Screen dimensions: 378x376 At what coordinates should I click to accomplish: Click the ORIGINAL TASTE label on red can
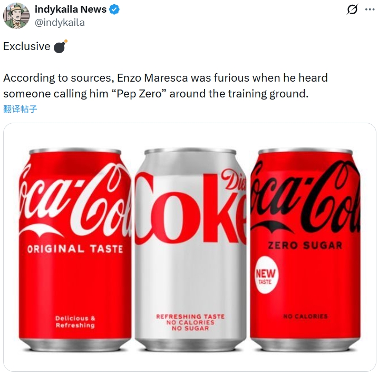(x=75, y=249)
